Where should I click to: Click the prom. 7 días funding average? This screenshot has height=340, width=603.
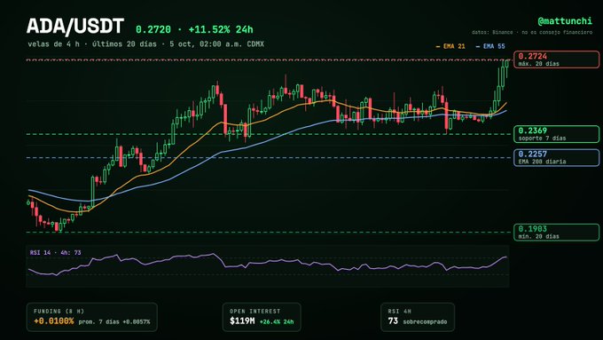point(114,322)
